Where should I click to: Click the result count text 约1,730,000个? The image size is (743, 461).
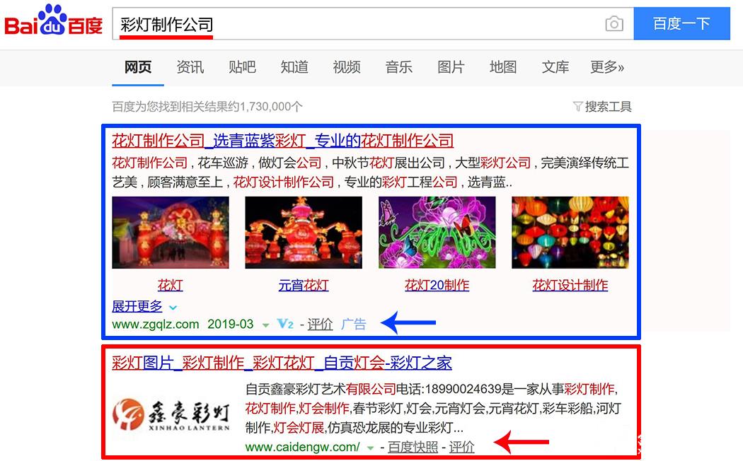pos(265,107)
